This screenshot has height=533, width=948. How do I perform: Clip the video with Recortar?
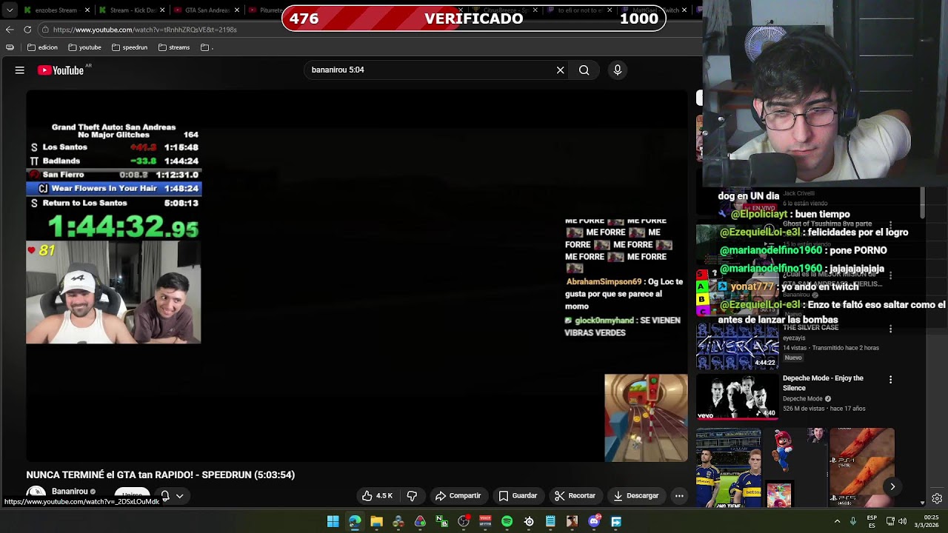coord(575,496)
